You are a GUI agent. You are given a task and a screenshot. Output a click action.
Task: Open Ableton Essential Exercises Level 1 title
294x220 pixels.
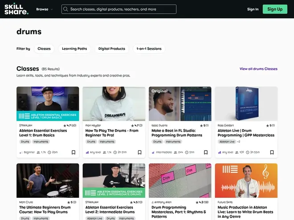pos(43,133)
